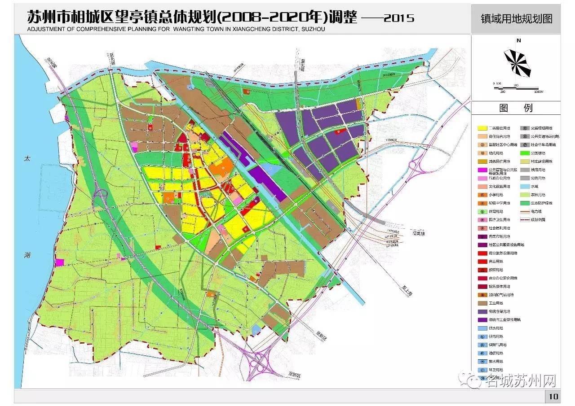Select the 供电用地 legend symbol
Viewport: 575px width, 406px height.
pos(482,336)
